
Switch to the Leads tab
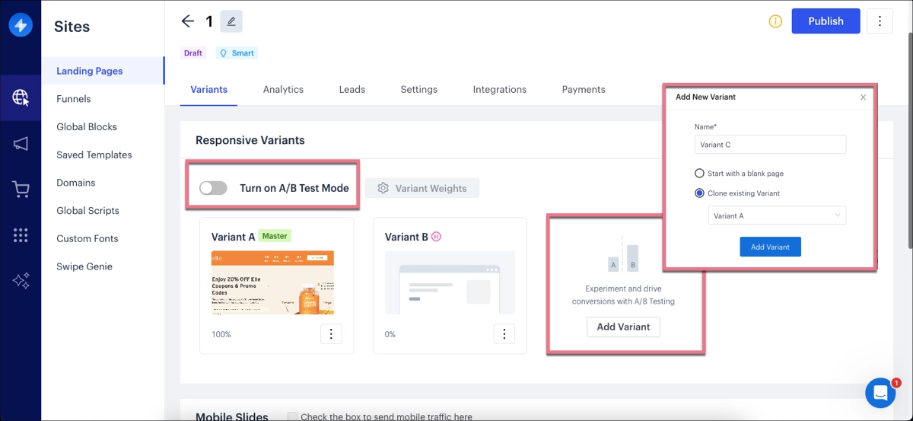coord(352,90)
